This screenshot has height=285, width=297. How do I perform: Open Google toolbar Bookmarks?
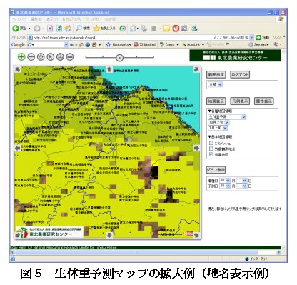[119, 44]
